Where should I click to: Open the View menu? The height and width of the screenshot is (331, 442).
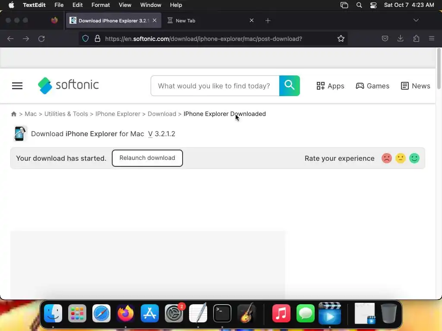point(125,5)
